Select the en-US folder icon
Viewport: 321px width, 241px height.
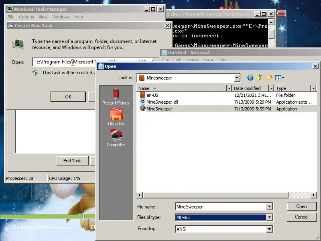[143, 95]
